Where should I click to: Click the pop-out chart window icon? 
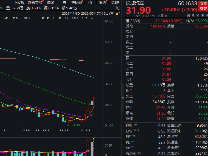click(118, 8)
